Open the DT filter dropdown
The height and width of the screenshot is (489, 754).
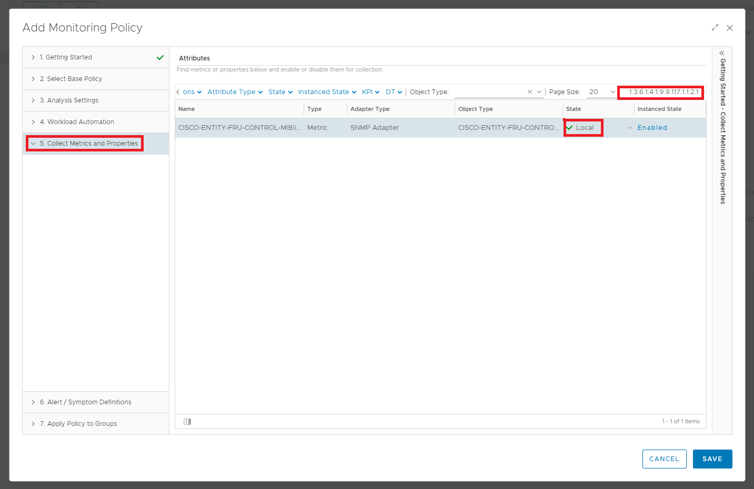click(x=394, y=92)
